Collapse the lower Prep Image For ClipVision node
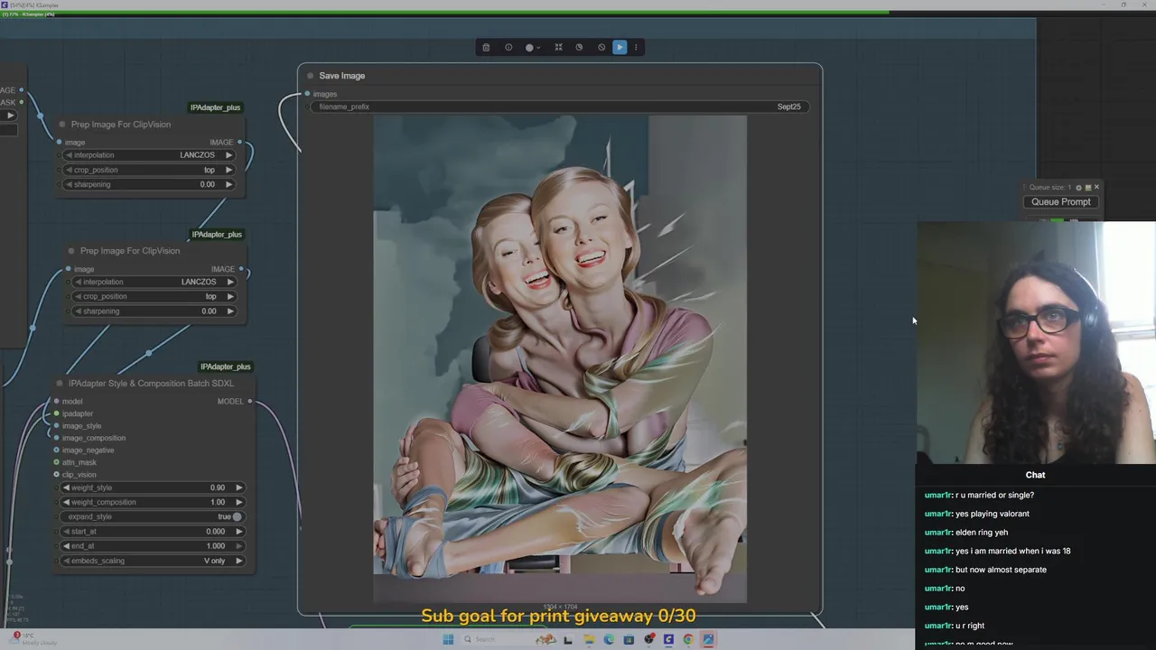 coord(71,251)
